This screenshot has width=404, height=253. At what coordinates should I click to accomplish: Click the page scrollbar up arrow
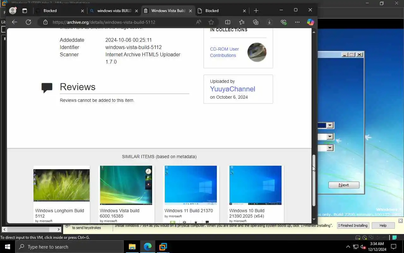(314, 32)
